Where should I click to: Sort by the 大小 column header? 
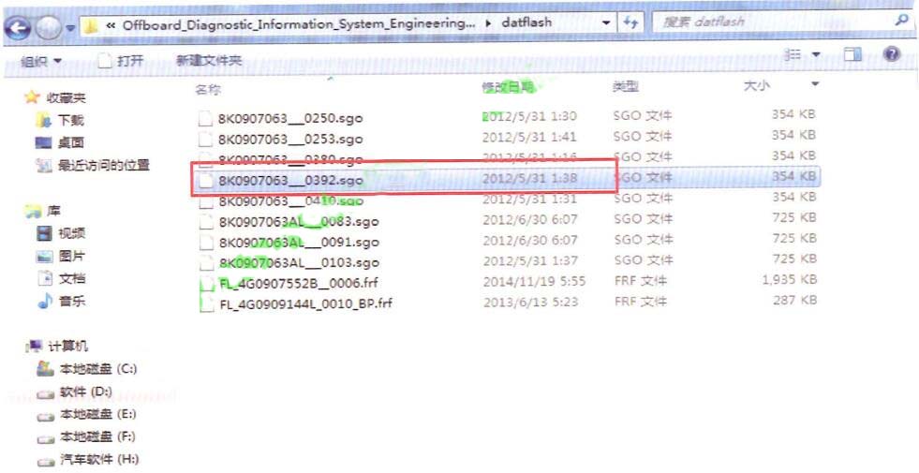tap(756, 85)
